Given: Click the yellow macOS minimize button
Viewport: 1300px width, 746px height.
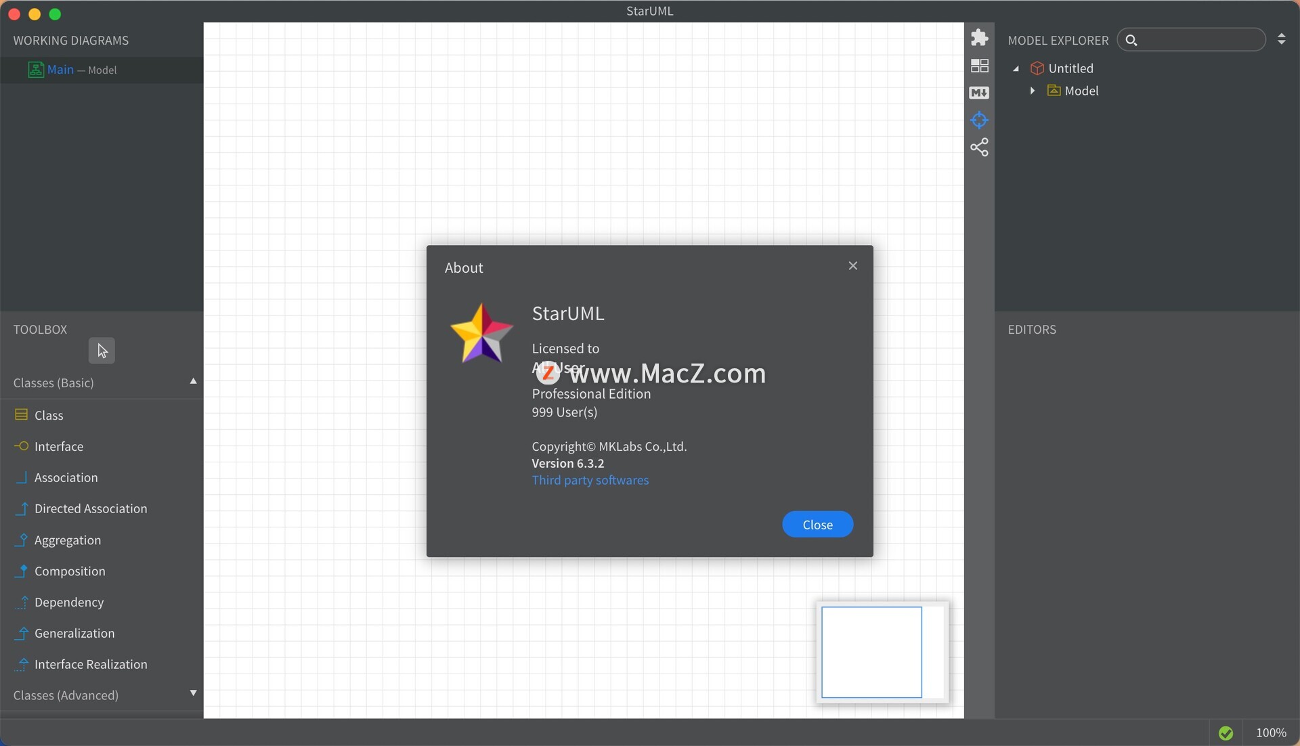Looking at the screenshot, I should [35, 14].
